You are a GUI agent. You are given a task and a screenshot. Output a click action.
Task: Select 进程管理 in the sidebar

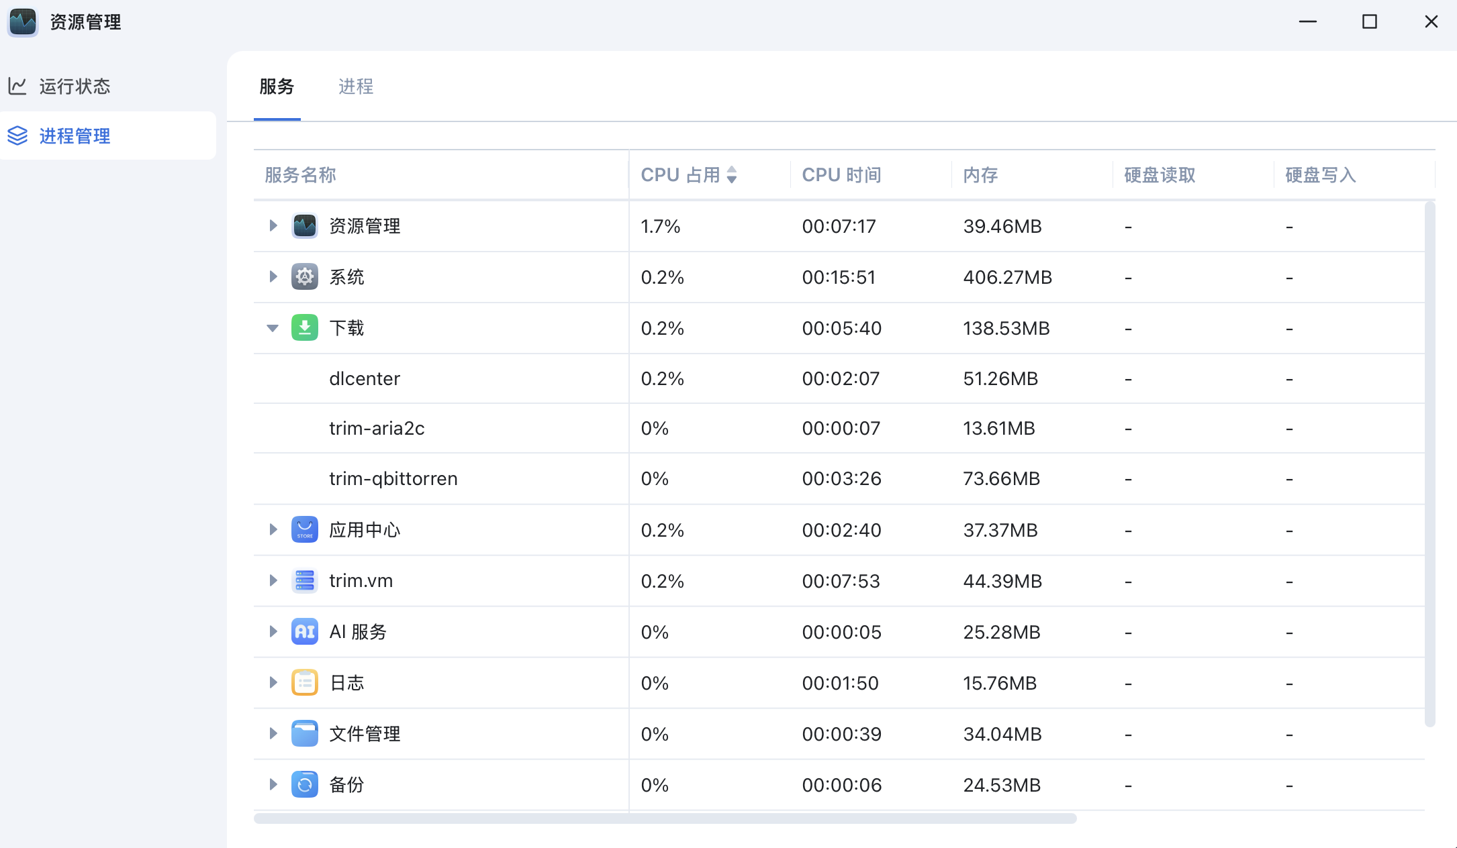(x=75, y=136)
